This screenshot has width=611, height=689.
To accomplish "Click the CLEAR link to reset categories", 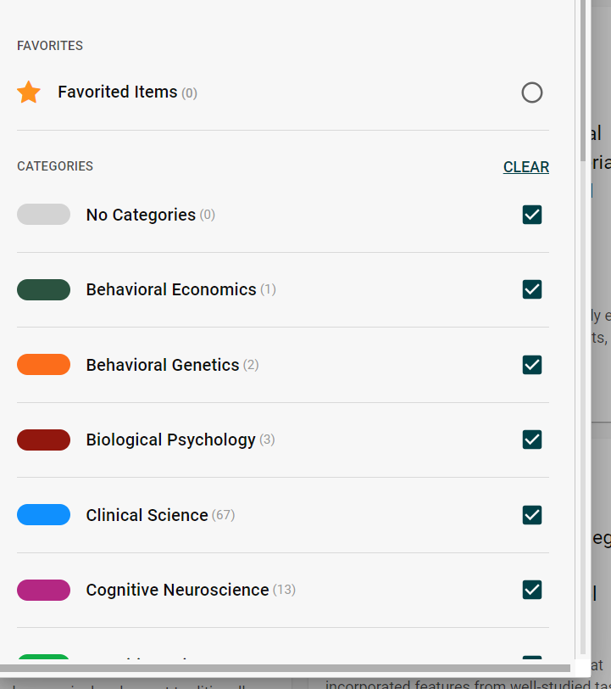I will [x=525, y=167].
